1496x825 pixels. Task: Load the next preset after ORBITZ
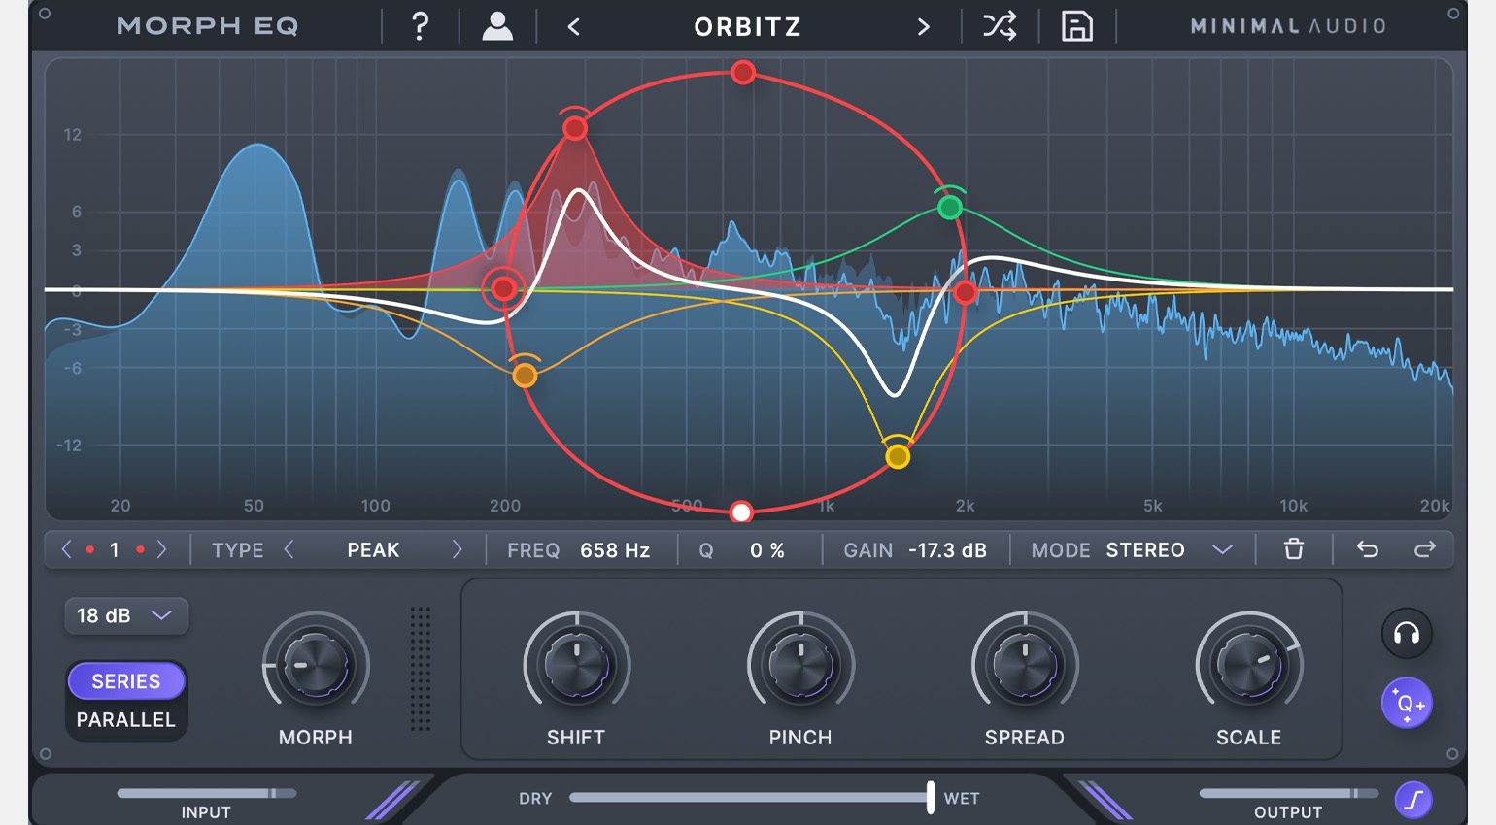[923, 27]
